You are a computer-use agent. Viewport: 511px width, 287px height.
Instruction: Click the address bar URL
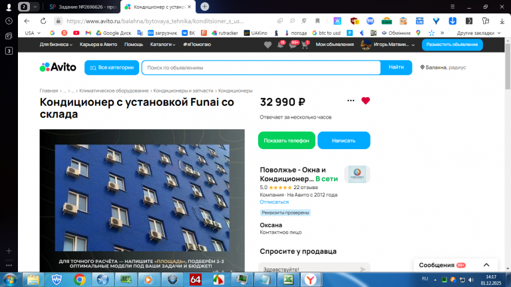155,21
